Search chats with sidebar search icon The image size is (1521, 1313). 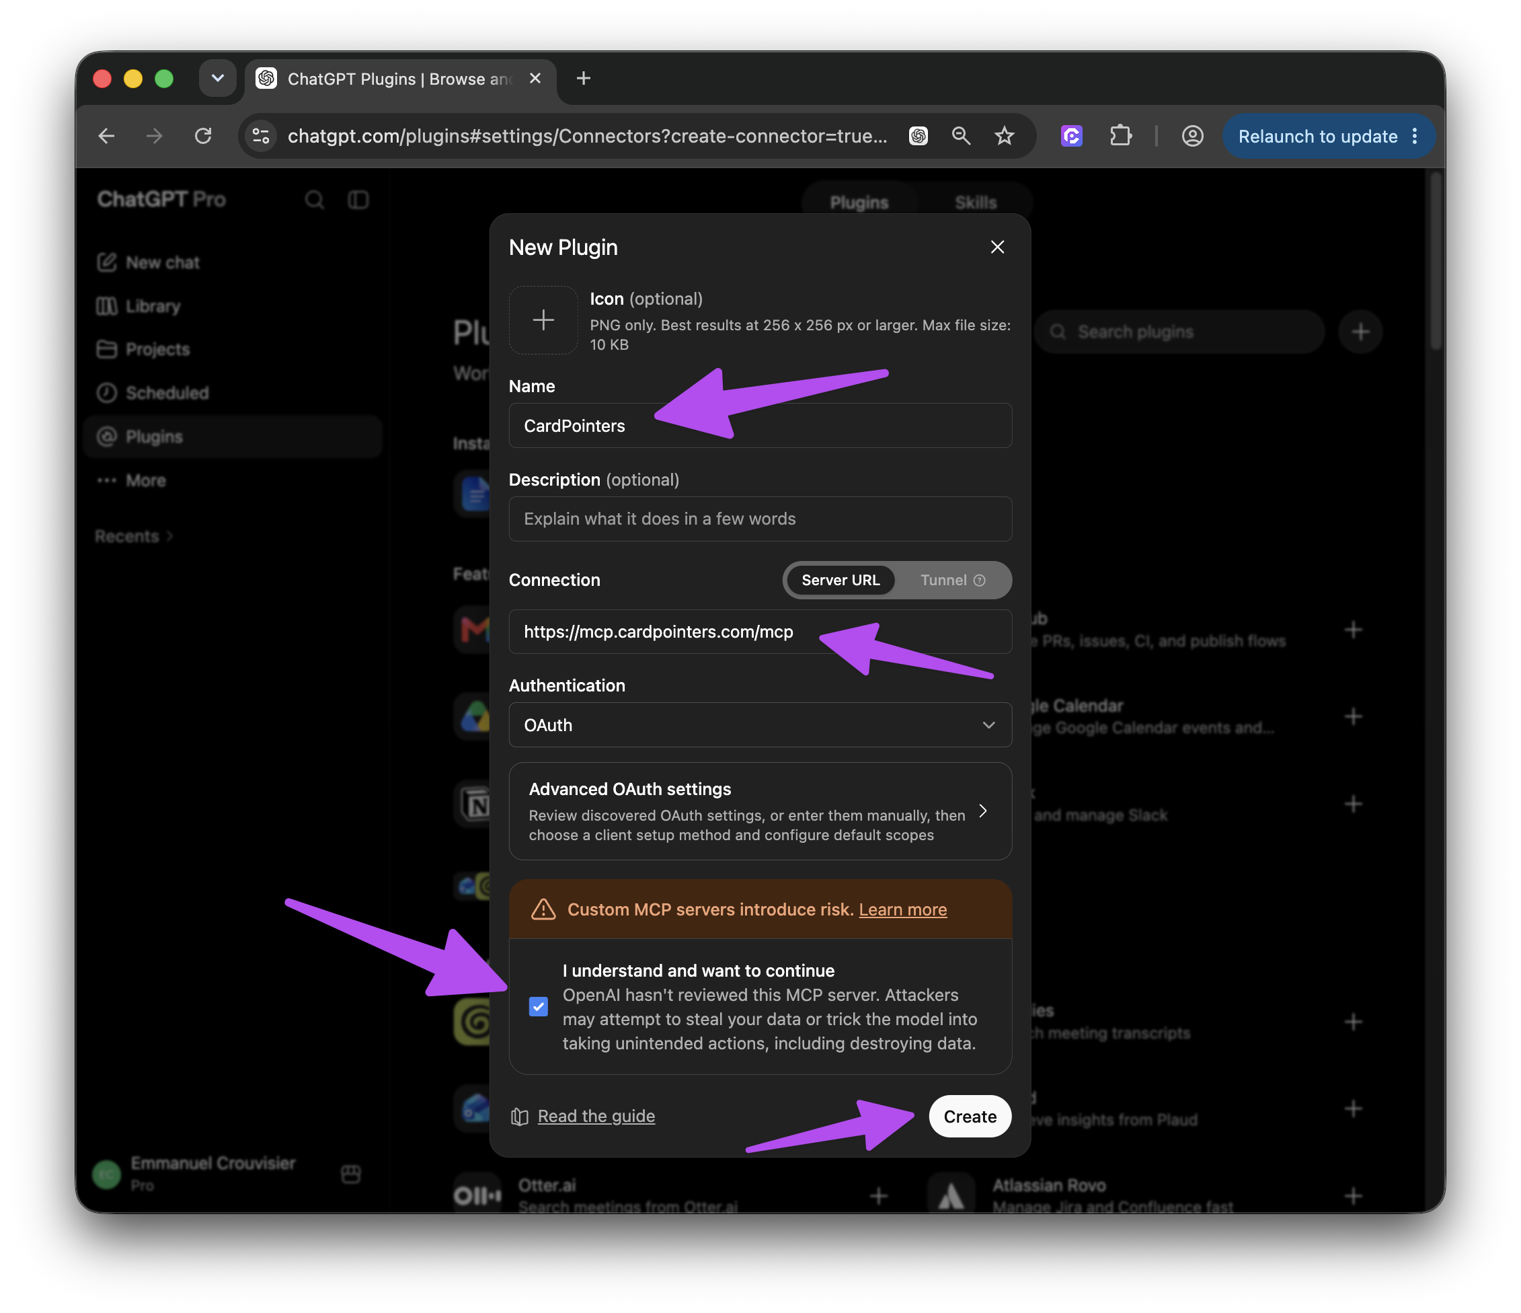pyautogui.click(x=314, y=200)
